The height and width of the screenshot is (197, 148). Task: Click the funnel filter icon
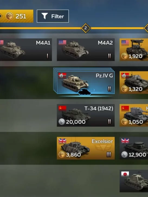(x=44, y=16)
